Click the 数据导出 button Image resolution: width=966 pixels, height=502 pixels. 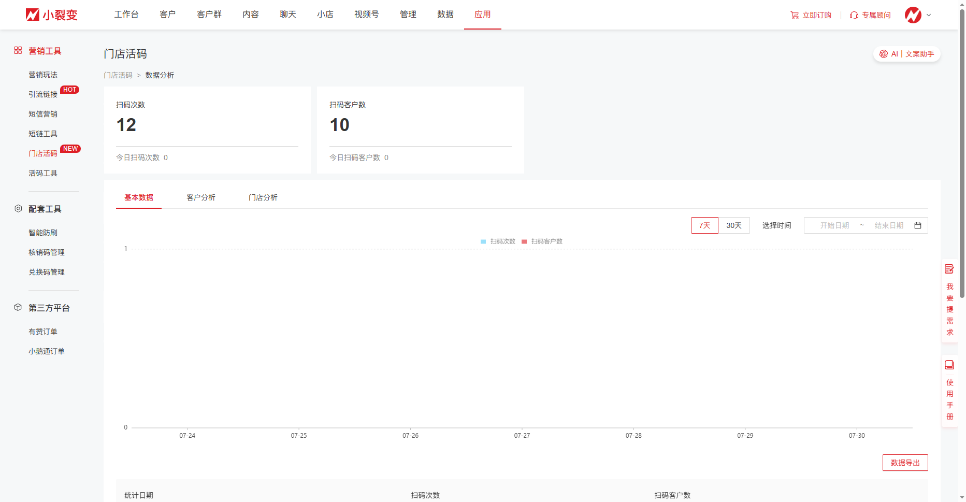(x=905, y=463)
